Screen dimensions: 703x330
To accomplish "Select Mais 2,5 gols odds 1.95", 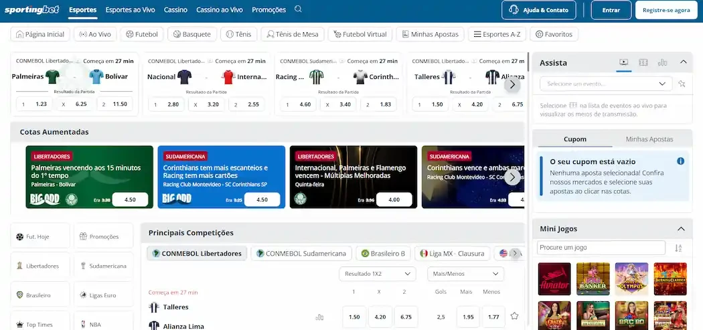I will click(x=468, y=317).
